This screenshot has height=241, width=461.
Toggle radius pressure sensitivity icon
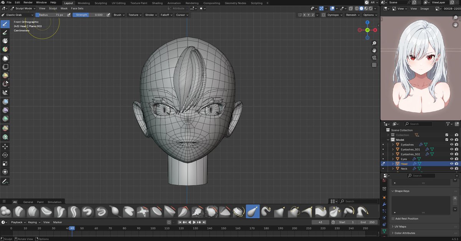[x=69, y=15]
